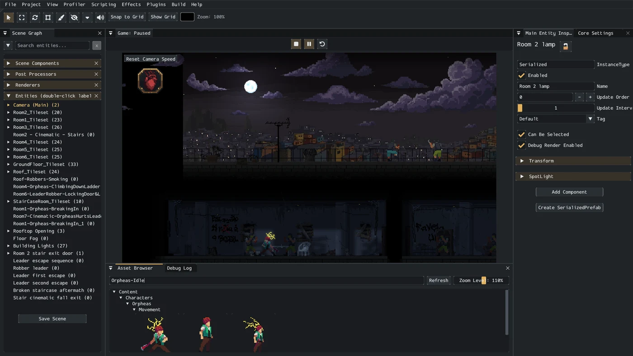The image size is (633, 356).
Task: Expand Scene Components section
Action: (9, 63)
